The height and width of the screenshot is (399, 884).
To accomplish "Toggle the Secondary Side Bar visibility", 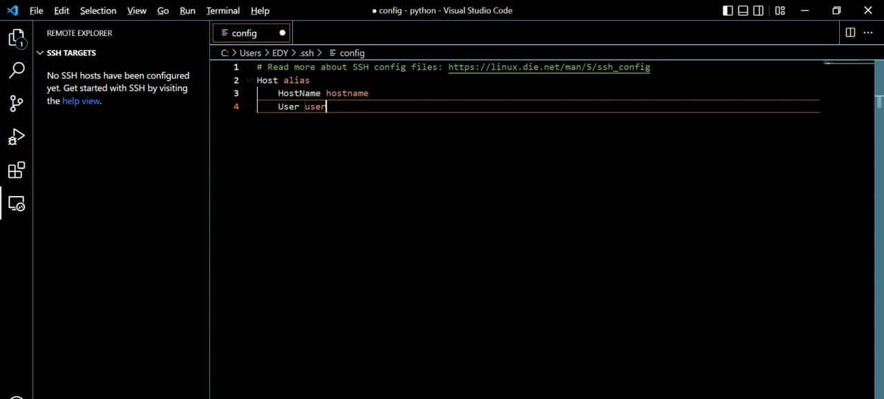I will coord(758,10).
